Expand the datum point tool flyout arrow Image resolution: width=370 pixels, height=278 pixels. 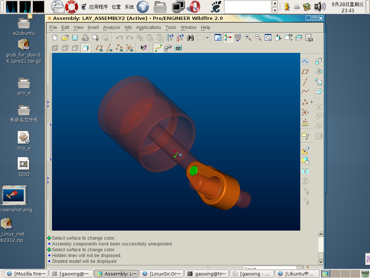click(x=312, y=102)
